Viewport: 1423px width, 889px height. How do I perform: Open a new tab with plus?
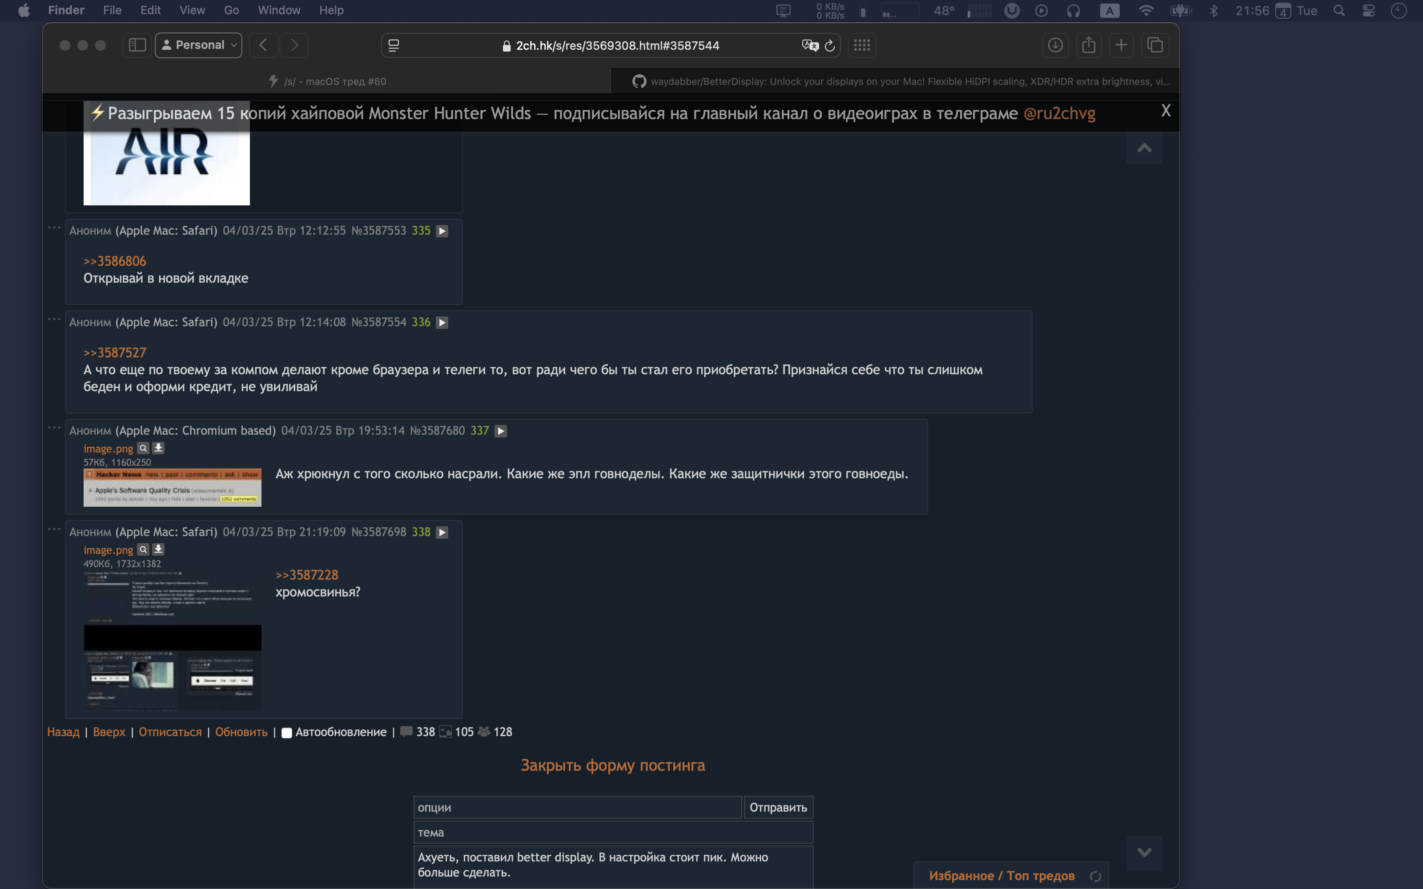[1122, 45]
